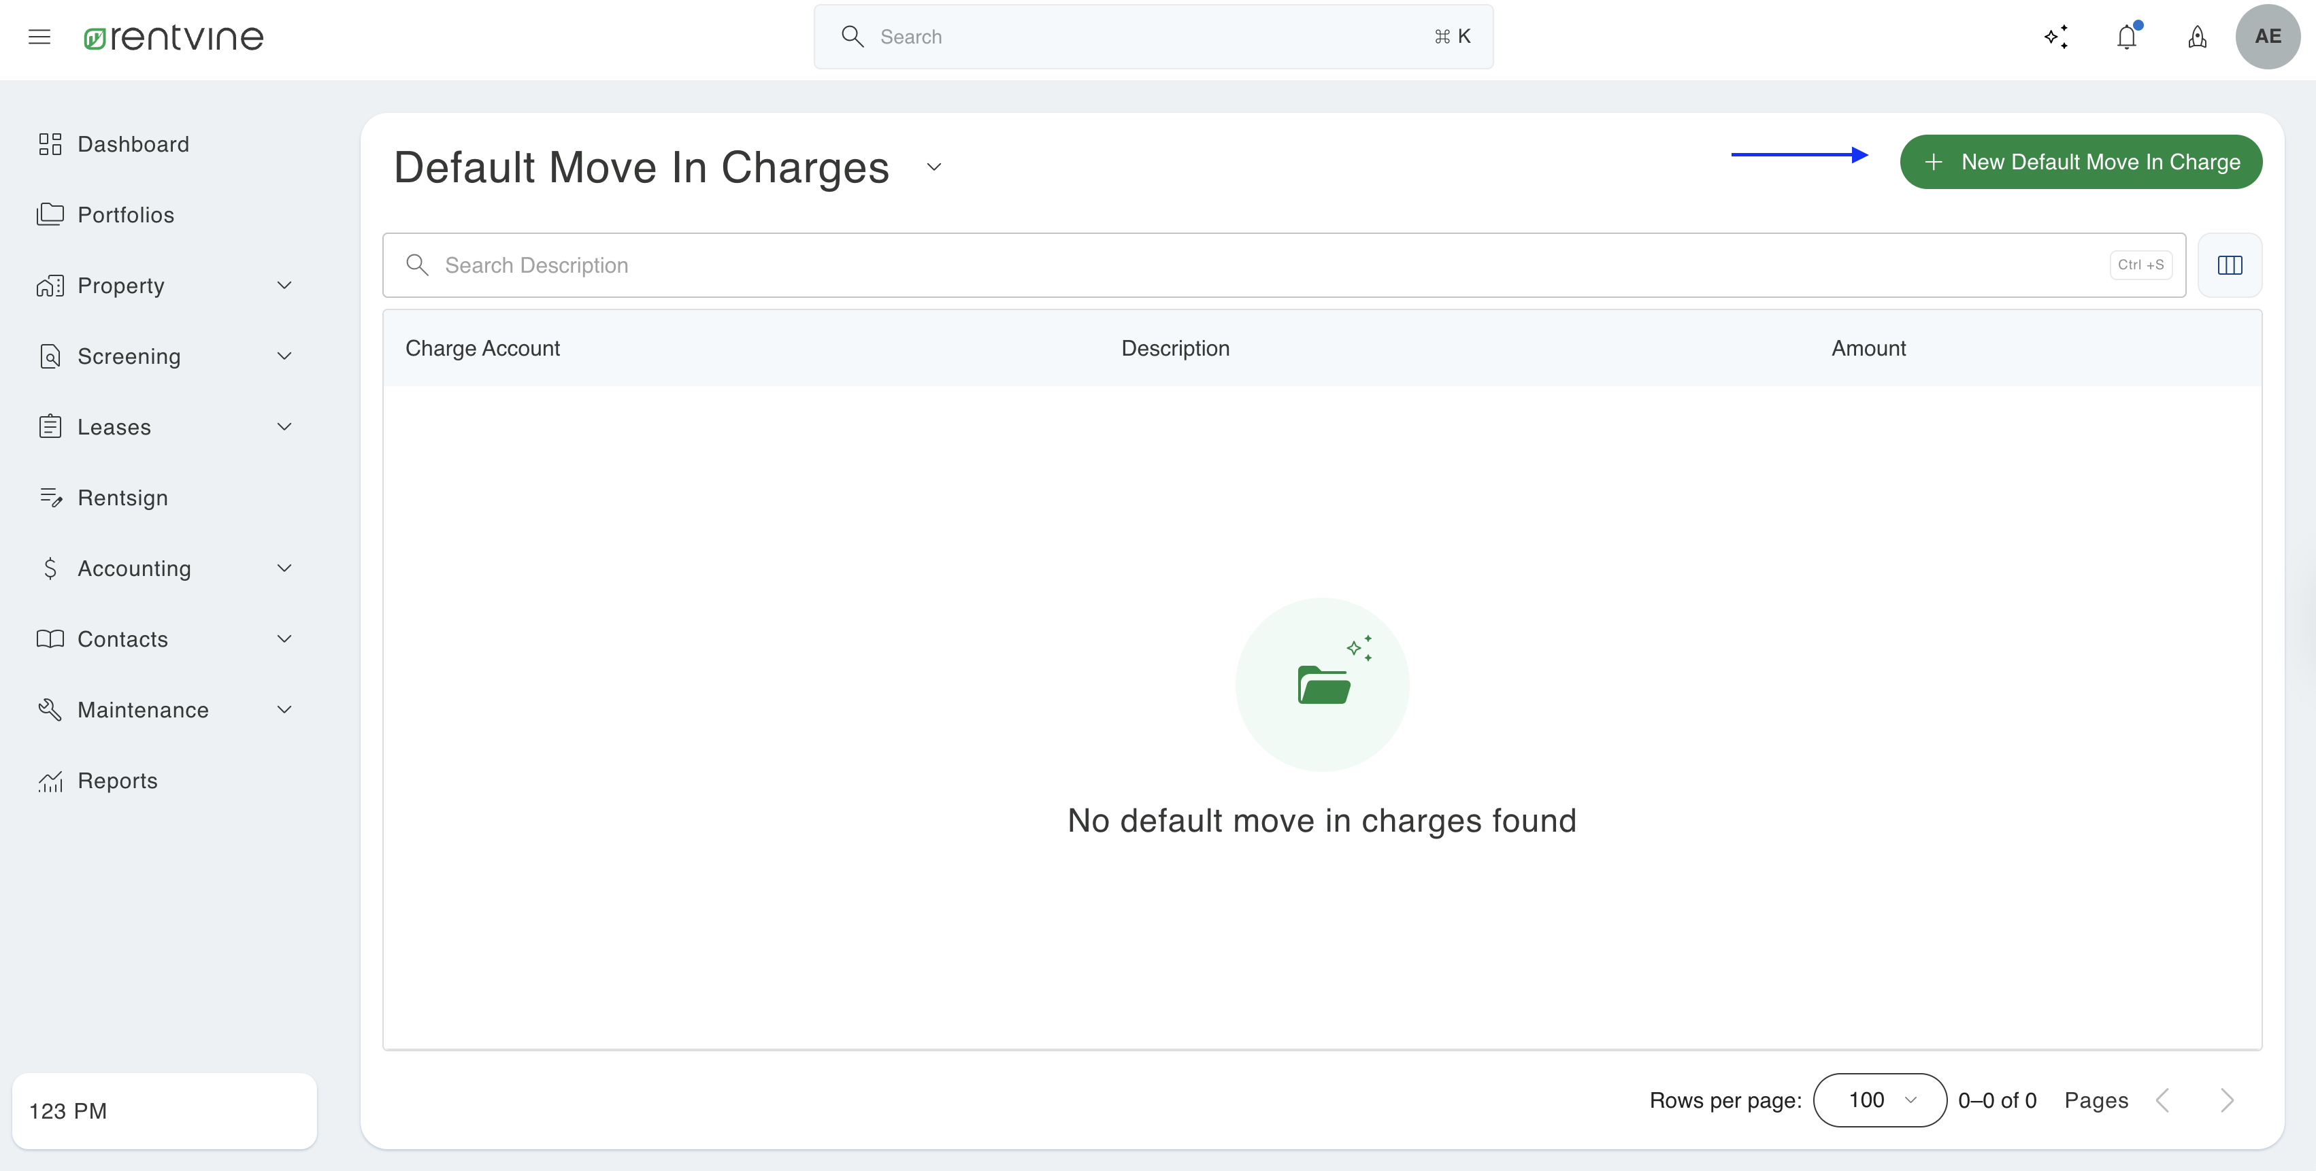The image size is (2316, 1171).
Task: Expand the Screening menu chevron
Action: coord(284,356)
